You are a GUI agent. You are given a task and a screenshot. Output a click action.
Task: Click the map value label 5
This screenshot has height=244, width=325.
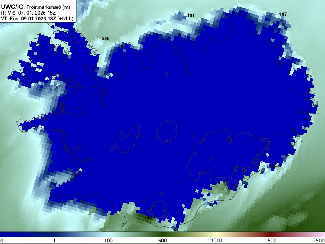[x=122, y=46]
